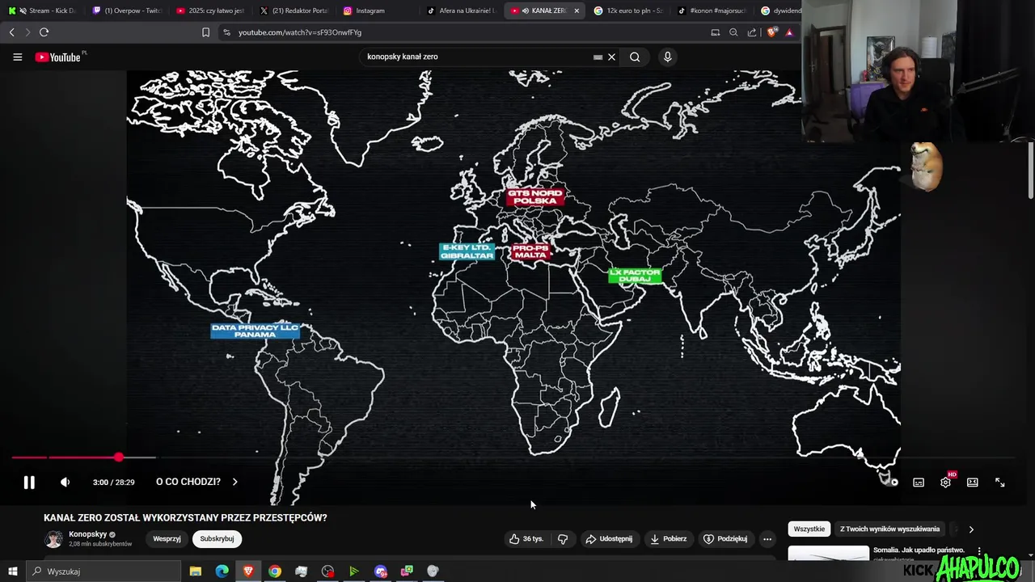The height and width of the screenshot is (582, 1035).
Task: Open the Windows Start menu
Action: pos(13,571)
